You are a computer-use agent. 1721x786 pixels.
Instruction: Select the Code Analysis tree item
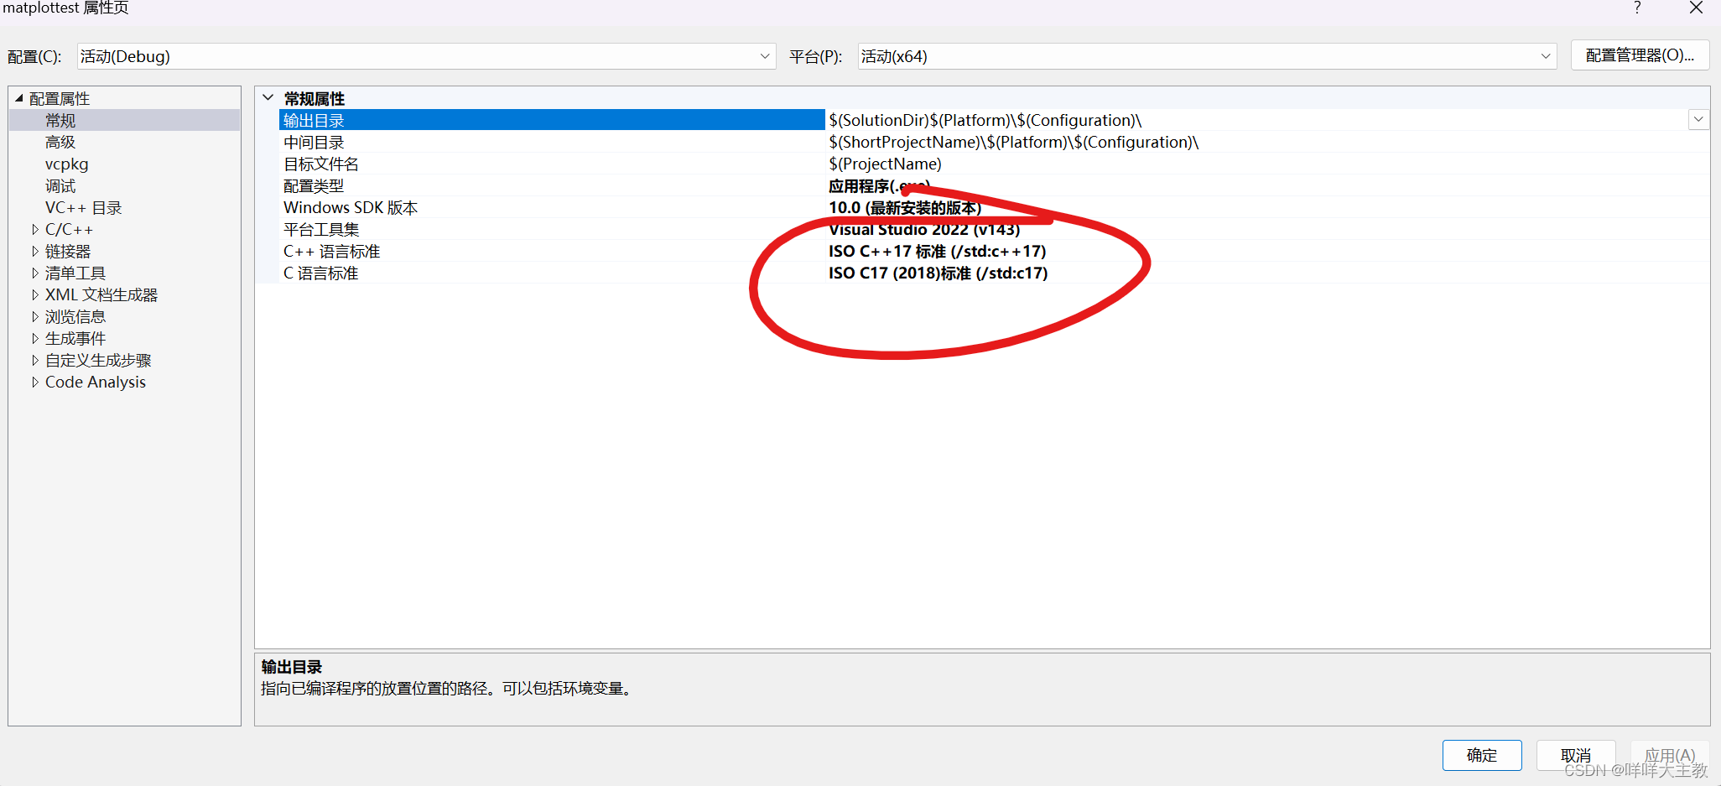[96, 382]
